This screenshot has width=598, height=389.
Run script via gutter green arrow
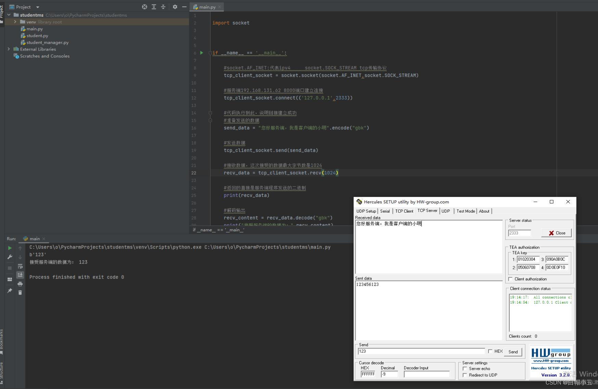202,53
